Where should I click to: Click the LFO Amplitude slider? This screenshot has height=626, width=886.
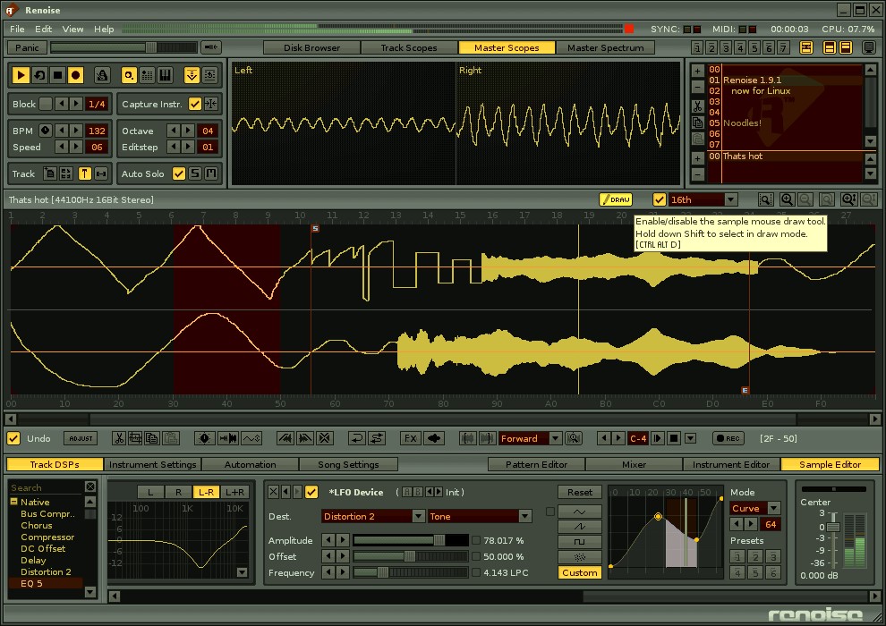coord(410,540)
